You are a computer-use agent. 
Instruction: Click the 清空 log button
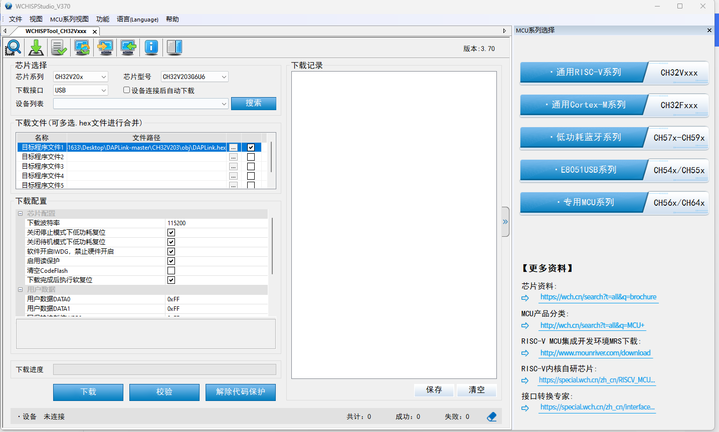point(477,390)
